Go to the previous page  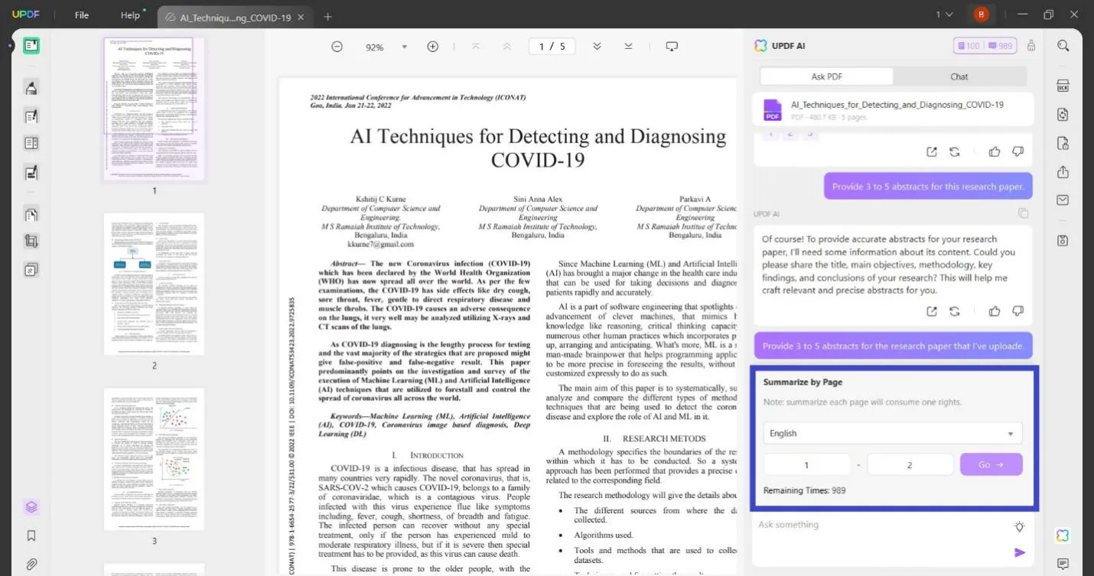506,47
